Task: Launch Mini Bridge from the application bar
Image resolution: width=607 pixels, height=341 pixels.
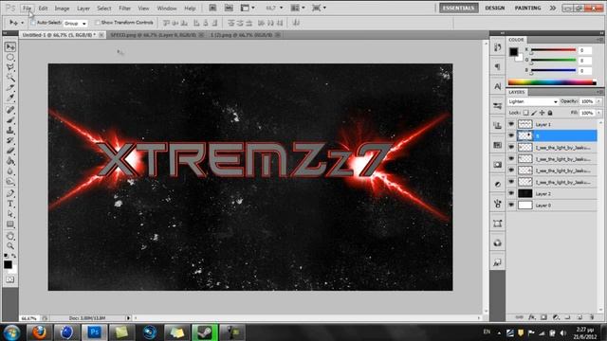Action: click(229, 8)
